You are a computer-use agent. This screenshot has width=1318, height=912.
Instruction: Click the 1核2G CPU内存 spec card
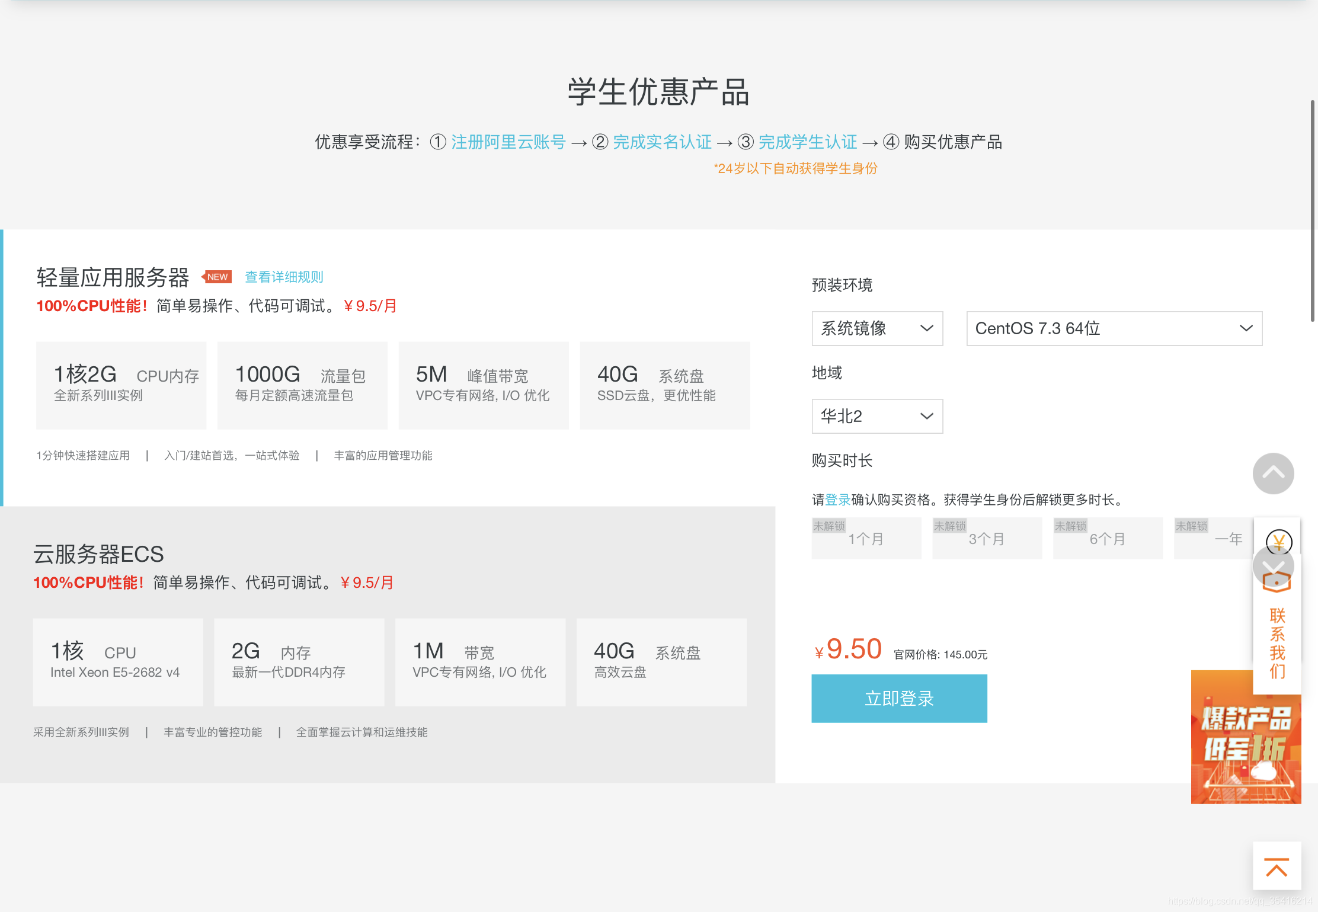pos(121,385)
